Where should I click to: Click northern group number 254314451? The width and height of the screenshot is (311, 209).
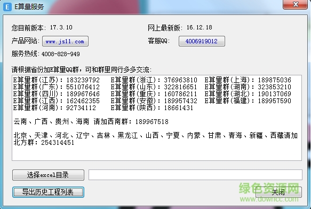[x=58, y=143]
